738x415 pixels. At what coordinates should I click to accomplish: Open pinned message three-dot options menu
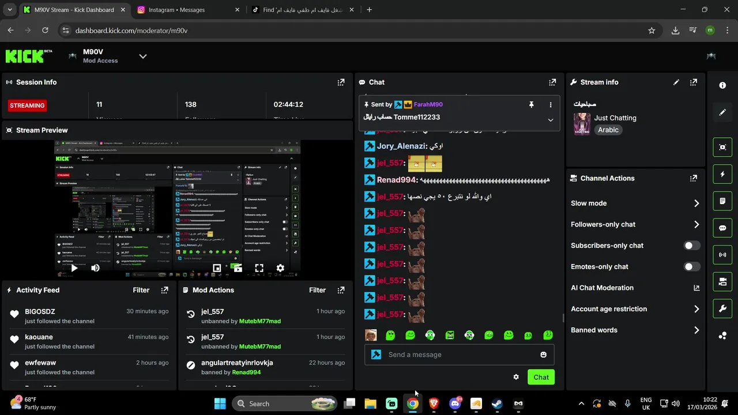point(550,104)
